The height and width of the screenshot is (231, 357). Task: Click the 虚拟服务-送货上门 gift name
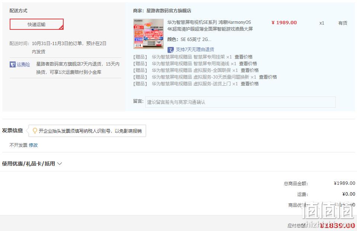coord(191,83)
